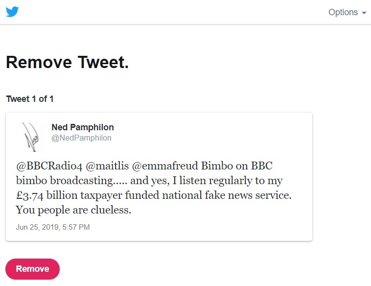Click the words 'Bimbo on BBC' in the tweet

pos(236,166)
